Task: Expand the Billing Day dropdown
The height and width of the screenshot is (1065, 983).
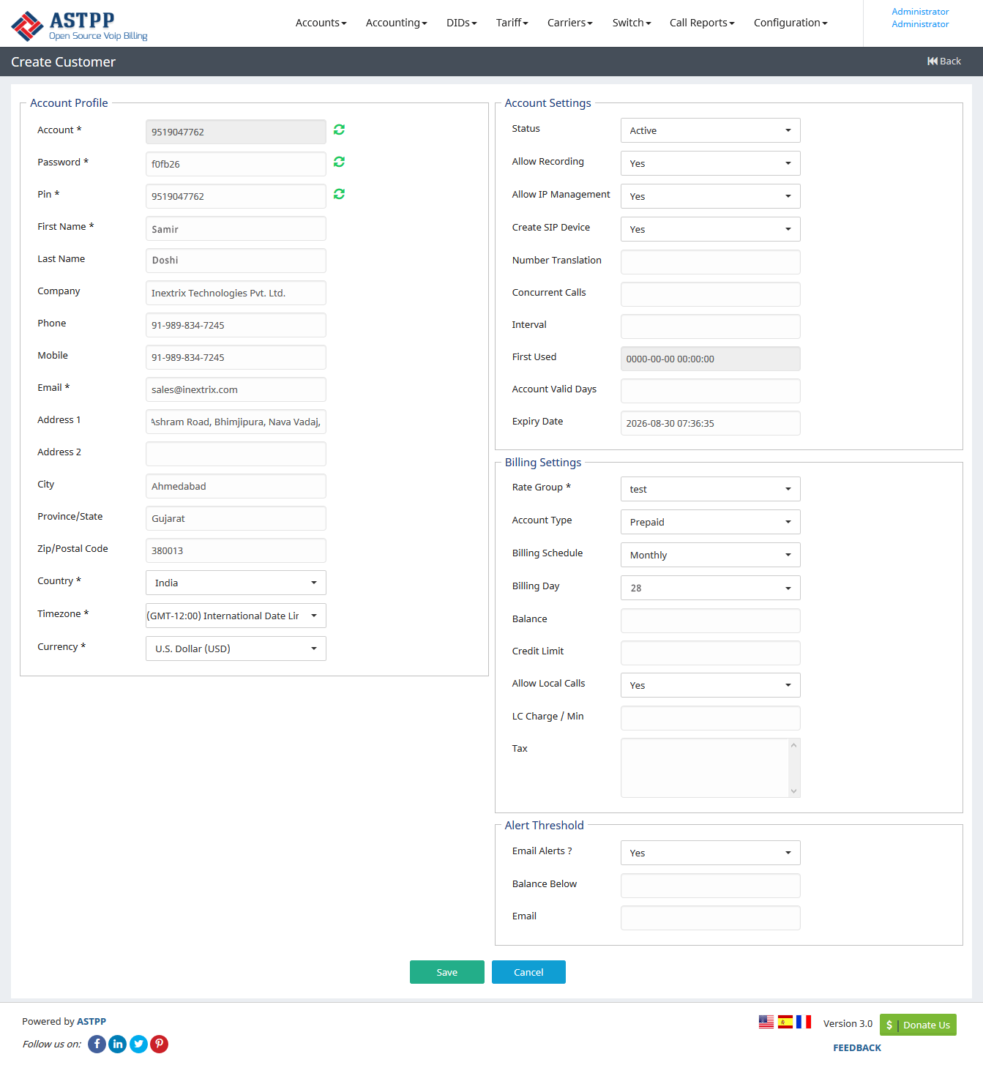Action: click(710, 588)
